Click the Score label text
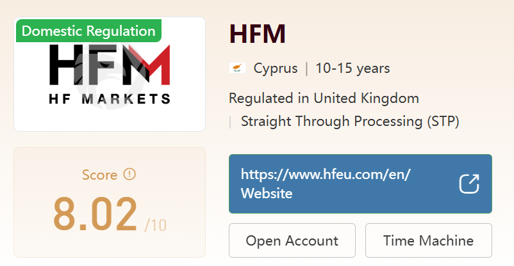The height and width of the screenshot is (266, 514). click(99, 175)
